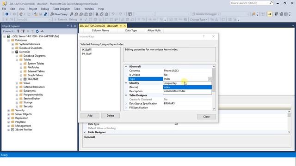
Task: Click the Columns property row in the grid
Action: pyautogui.click(x=170, y=71)
